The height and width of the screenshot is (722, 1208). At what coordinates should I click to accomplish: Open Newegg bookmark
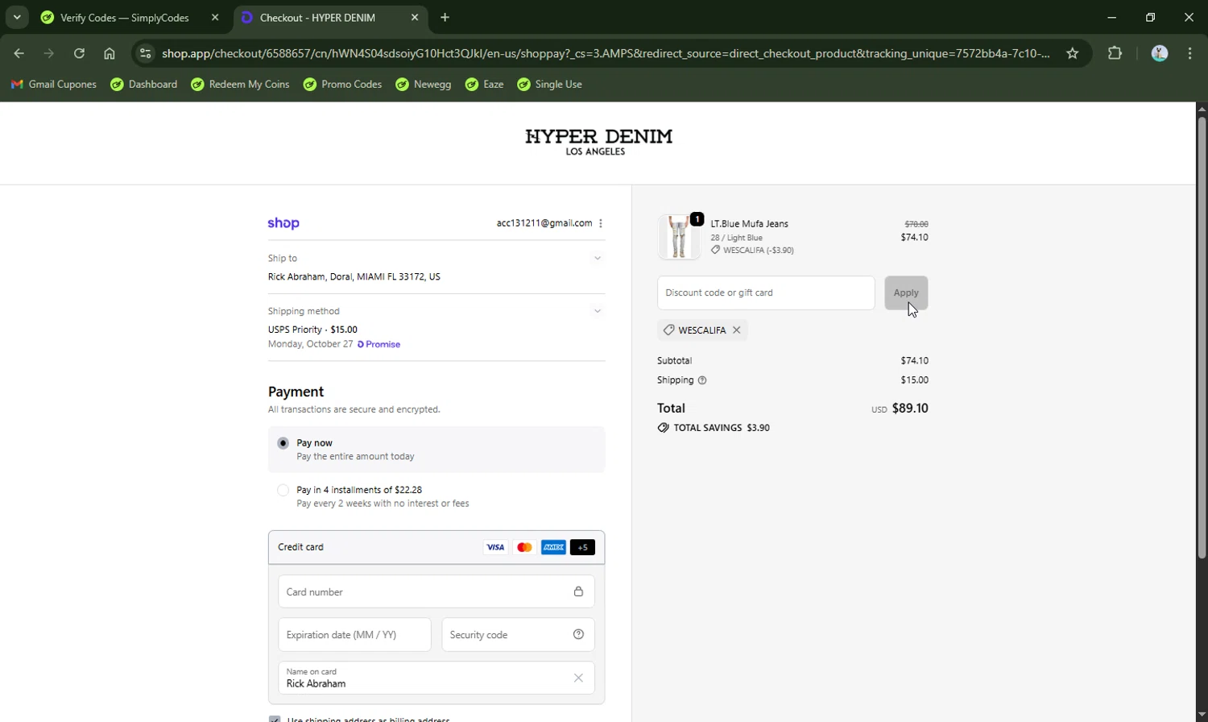(x=424, y=84)
